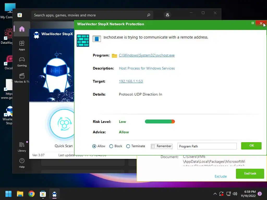
Task: Open the DataWag desktop shortcut
Action: pos(7,36)
